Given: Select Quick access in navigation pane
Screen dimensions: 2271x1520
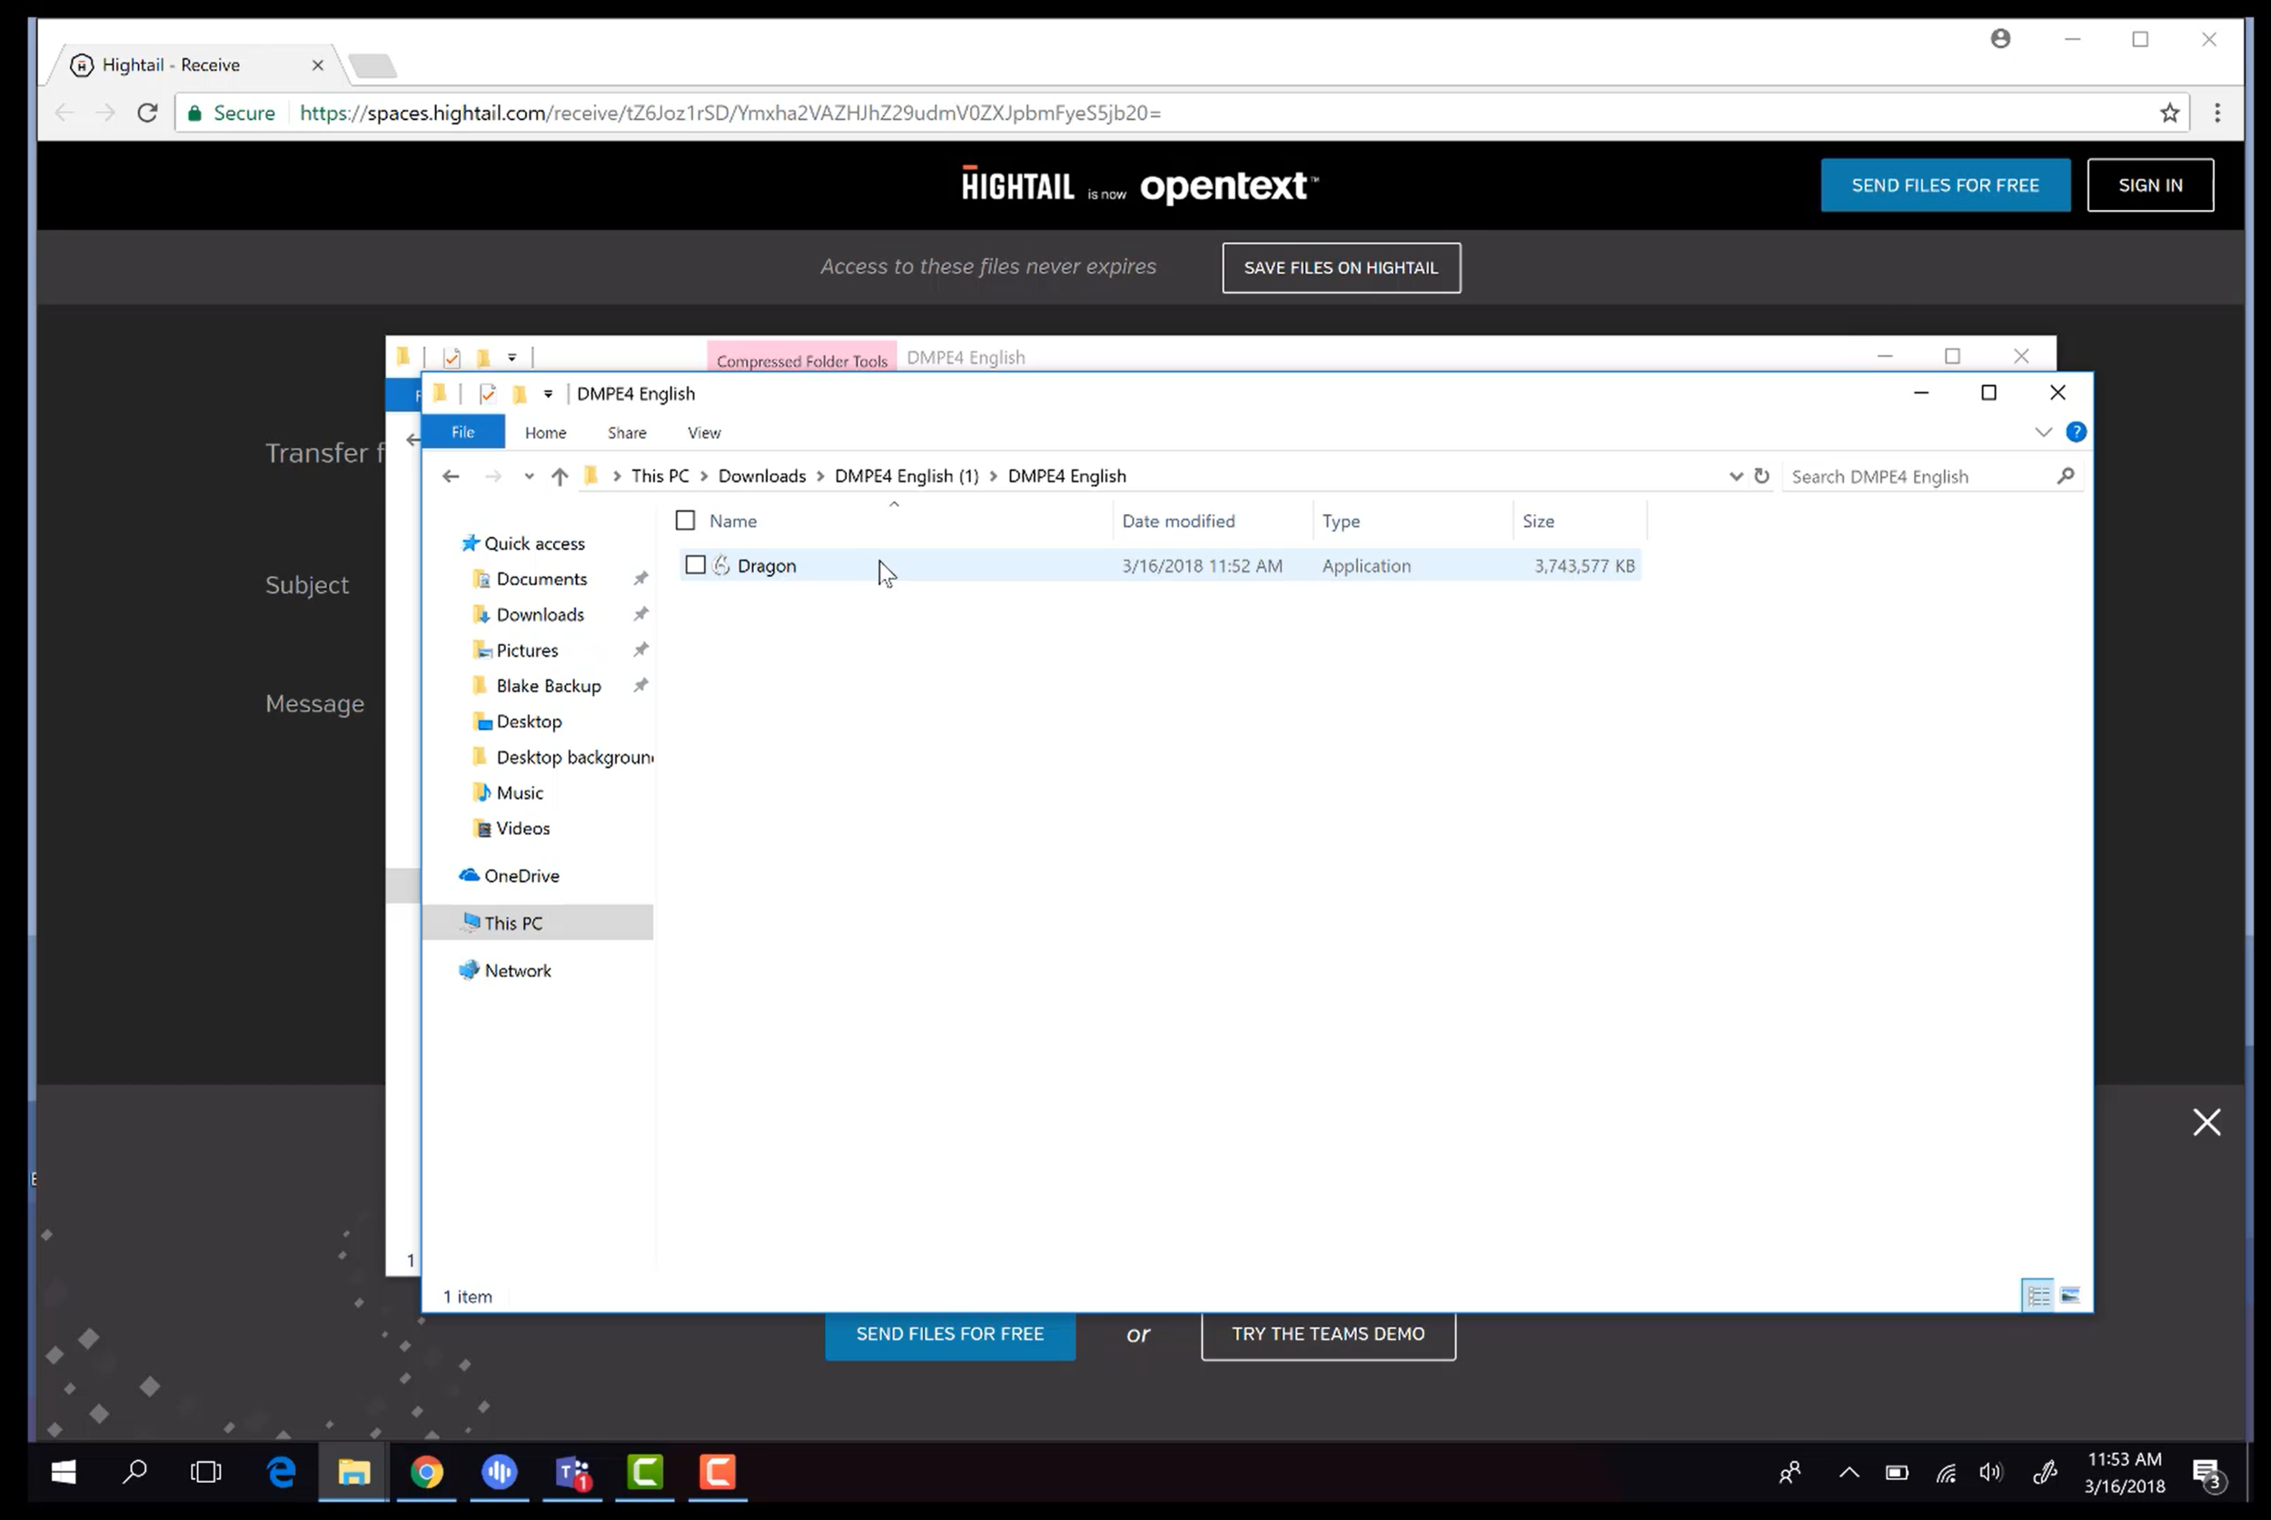Looking at the screenshot, I should pyautogui.click(x=534, y=544).
